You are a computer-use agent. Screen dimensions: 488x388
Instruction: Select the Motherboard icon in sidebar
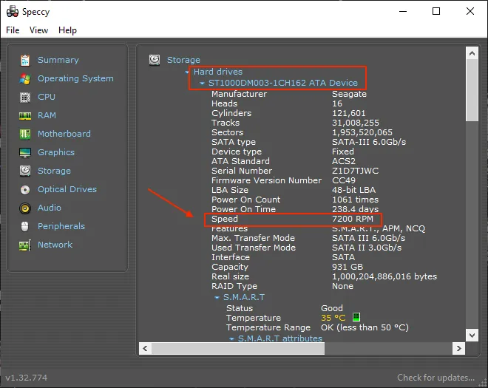(x=25, y=134)
